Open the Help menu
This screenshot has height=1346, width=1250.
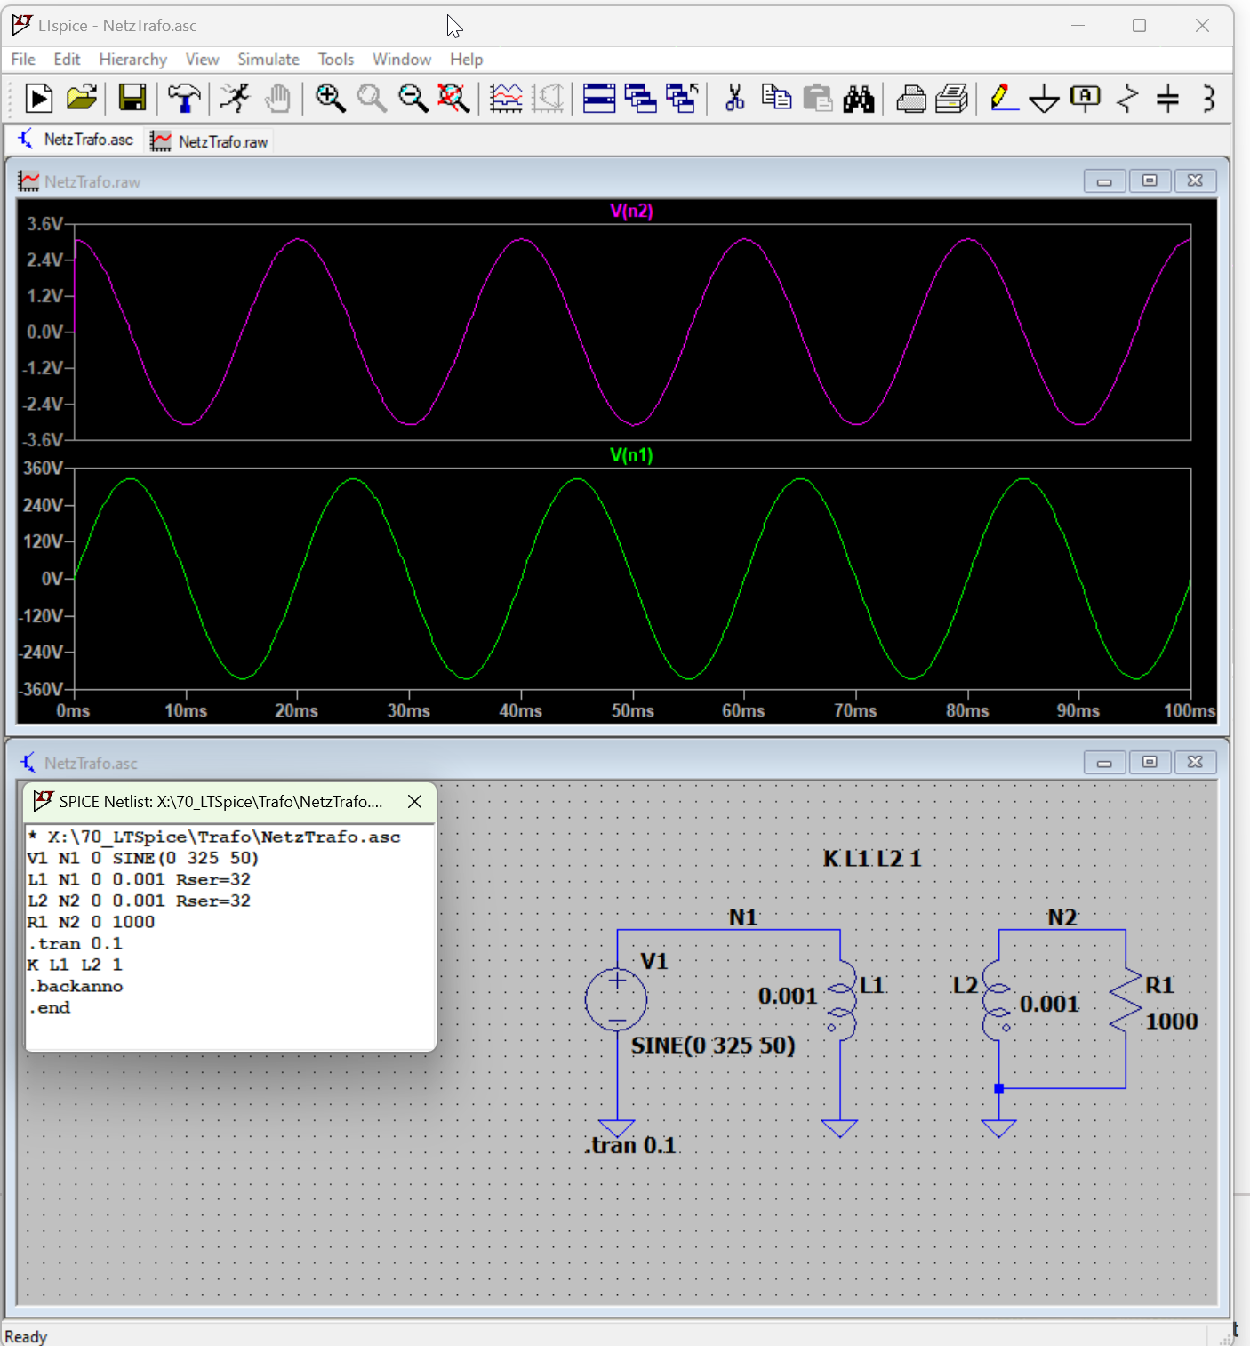[x=466, y=60]
